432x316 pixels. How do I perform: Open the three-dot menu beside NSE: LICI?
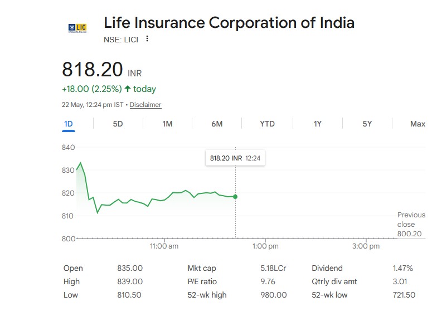pos(147,39)
